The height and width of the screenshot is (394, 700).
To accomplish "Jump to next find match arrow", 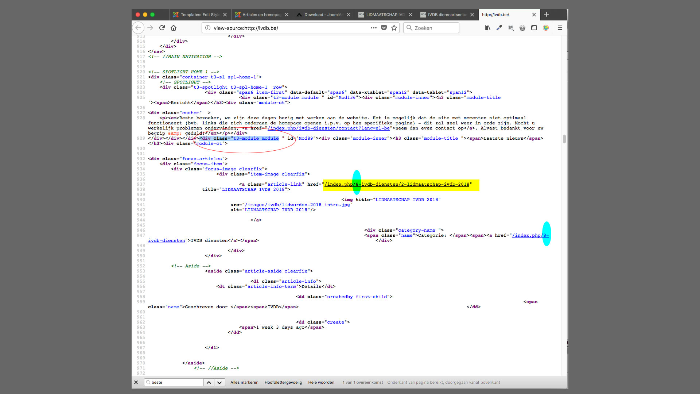I will (x=219, y=382).
